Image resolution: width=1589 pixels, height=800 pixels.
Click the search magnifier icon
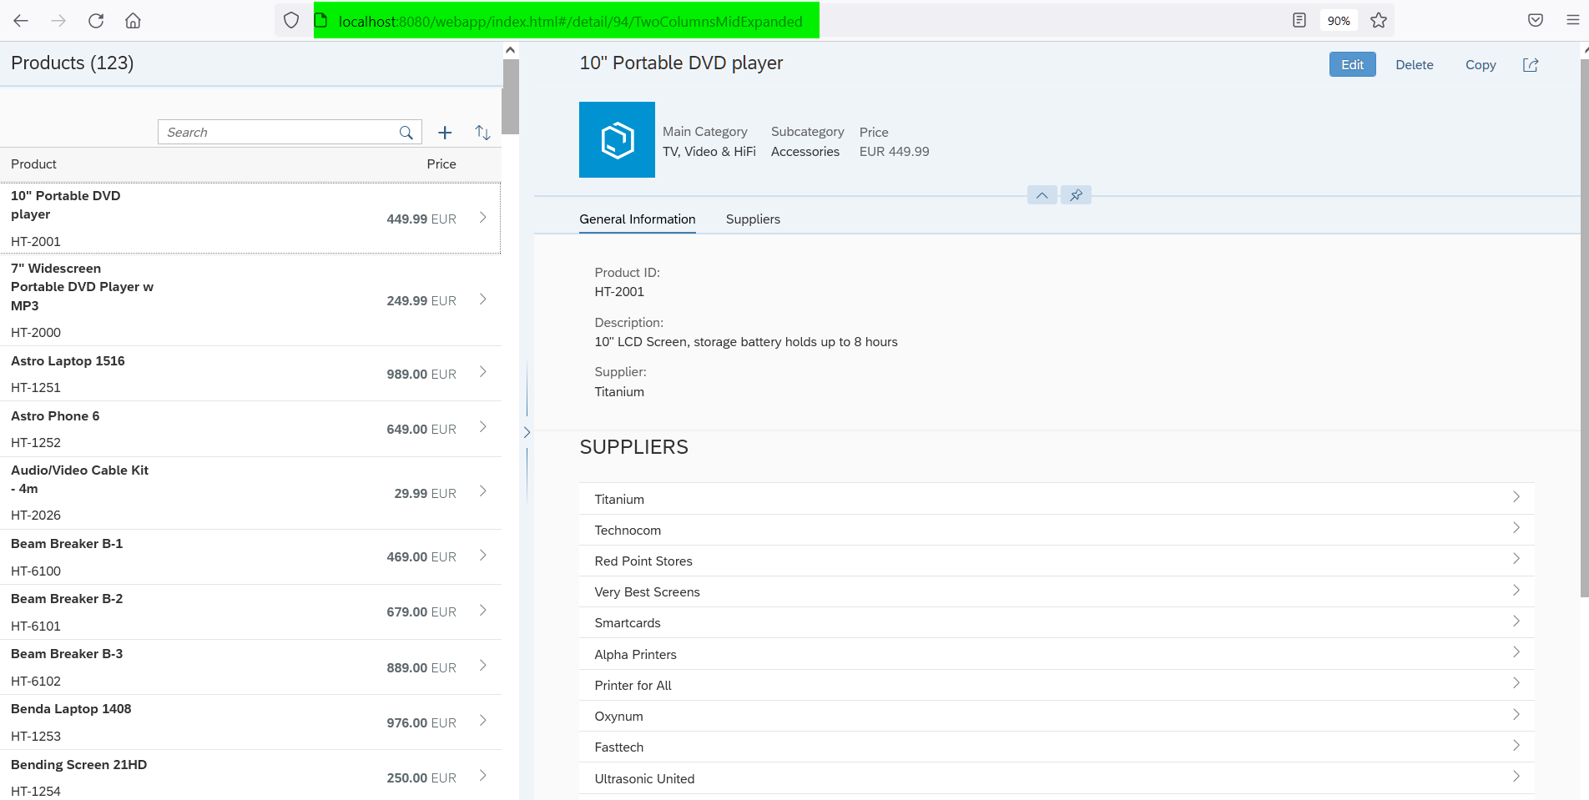click(406, 133)
